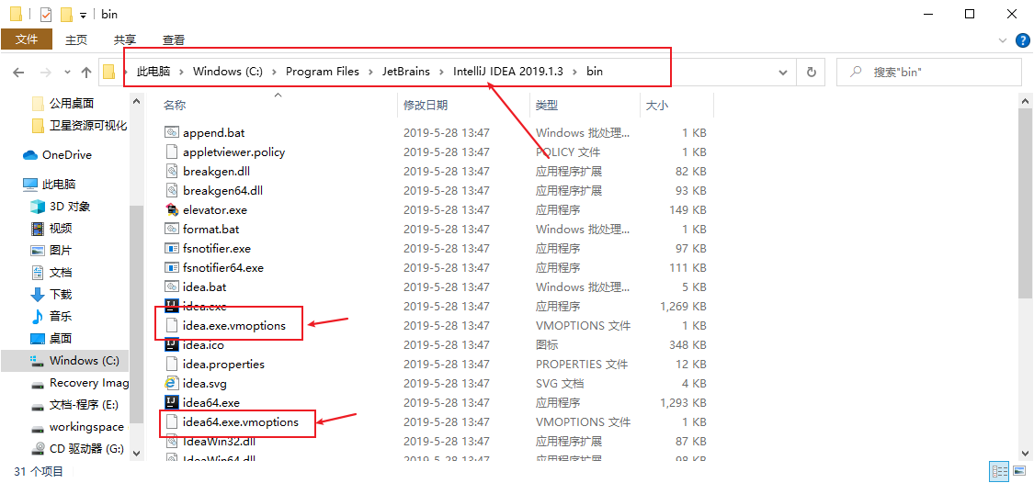Refresh the current folder view

(x=811, y=72)
